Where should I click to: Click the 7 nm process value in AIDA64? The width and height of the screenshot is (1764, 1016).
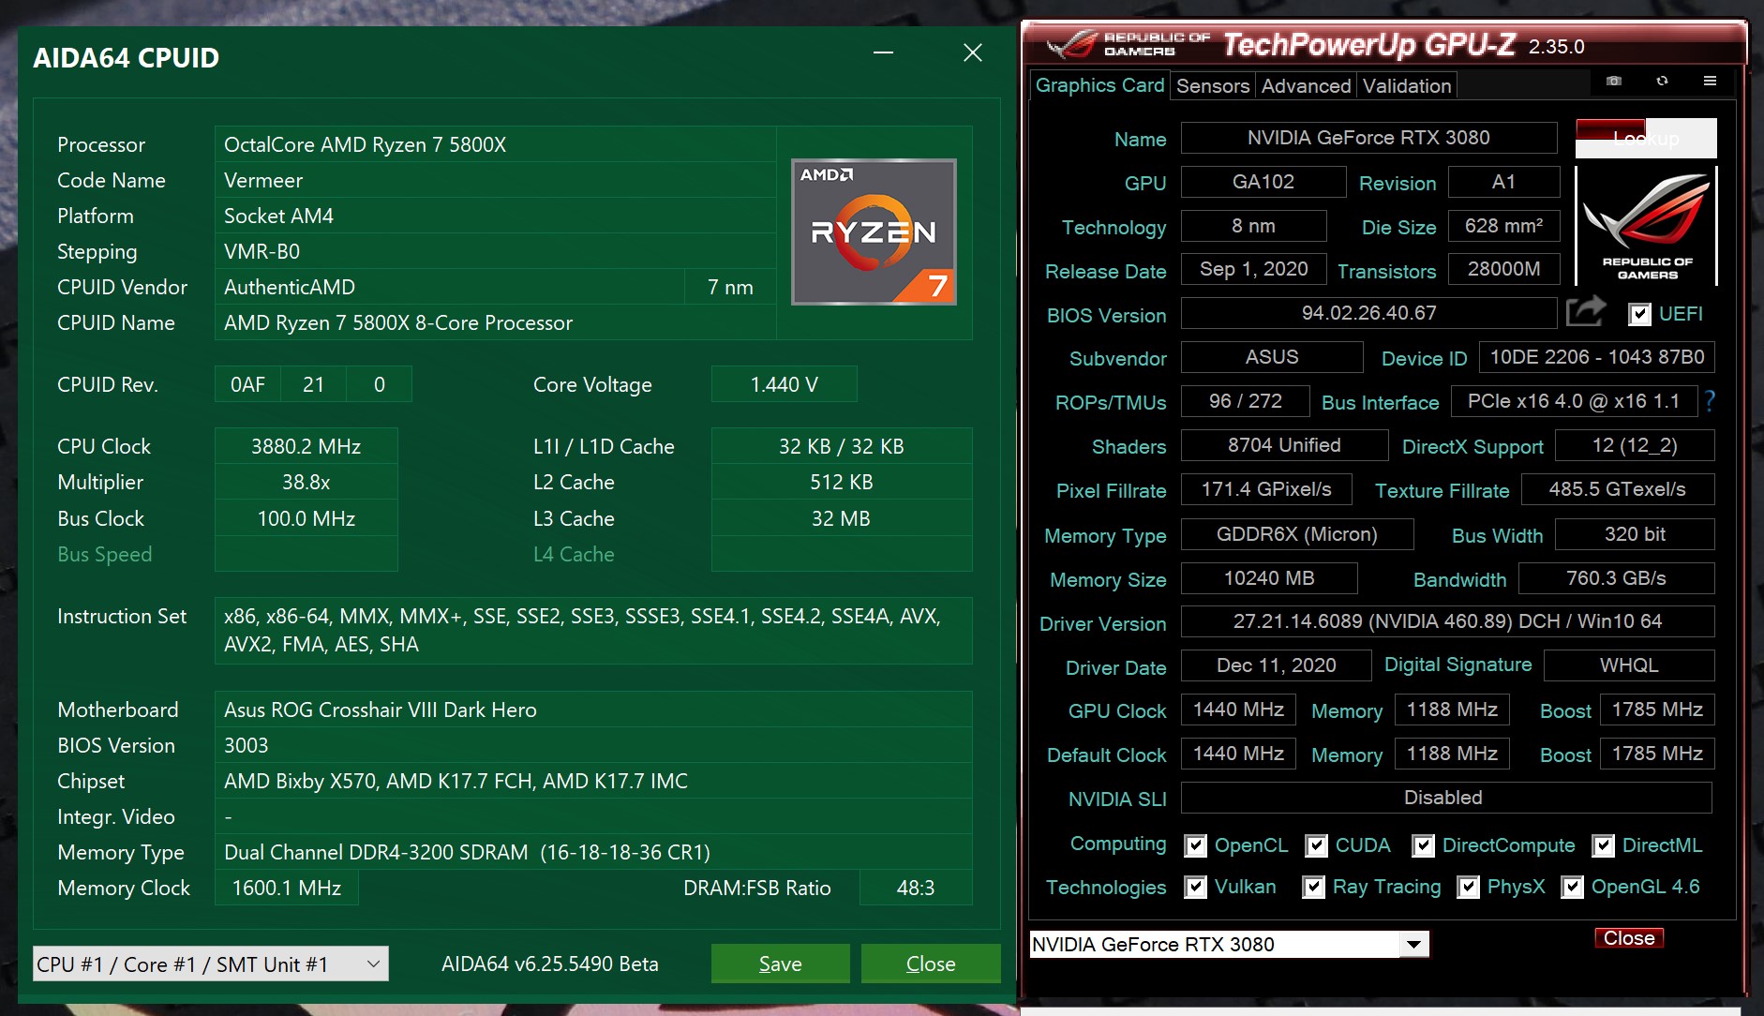coord(730,287)
